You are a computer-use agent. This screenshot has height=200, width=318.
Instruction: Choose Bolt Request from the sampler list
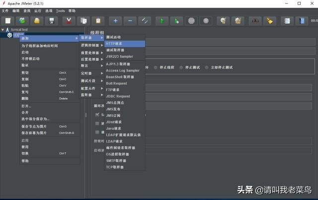click(x=125, y=83)
